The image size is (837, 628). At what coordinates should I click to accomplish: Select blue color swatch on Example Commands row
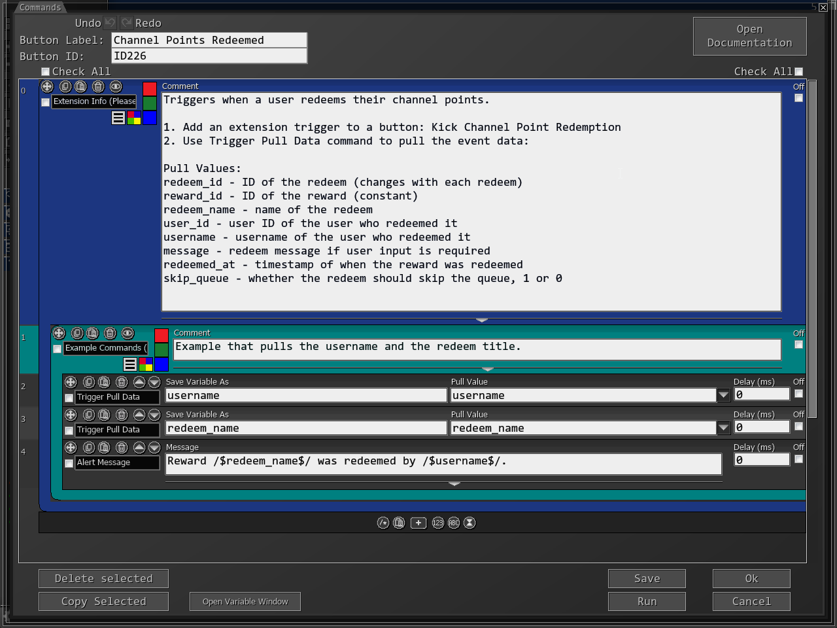[162, 364]
